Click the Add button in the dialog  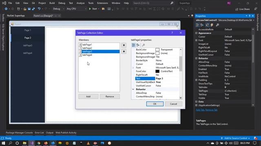pos(88,97)
